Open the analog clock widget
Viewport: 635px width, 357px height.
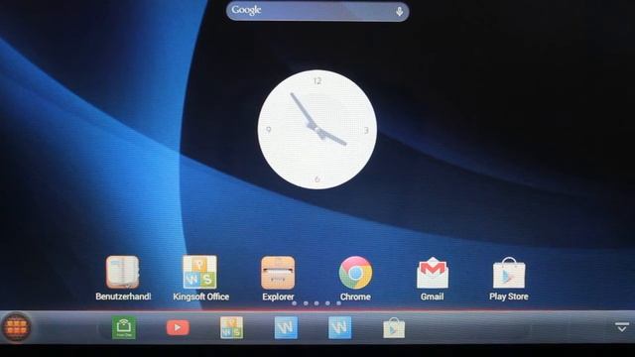pyautogui.click(x=317, y=130)
